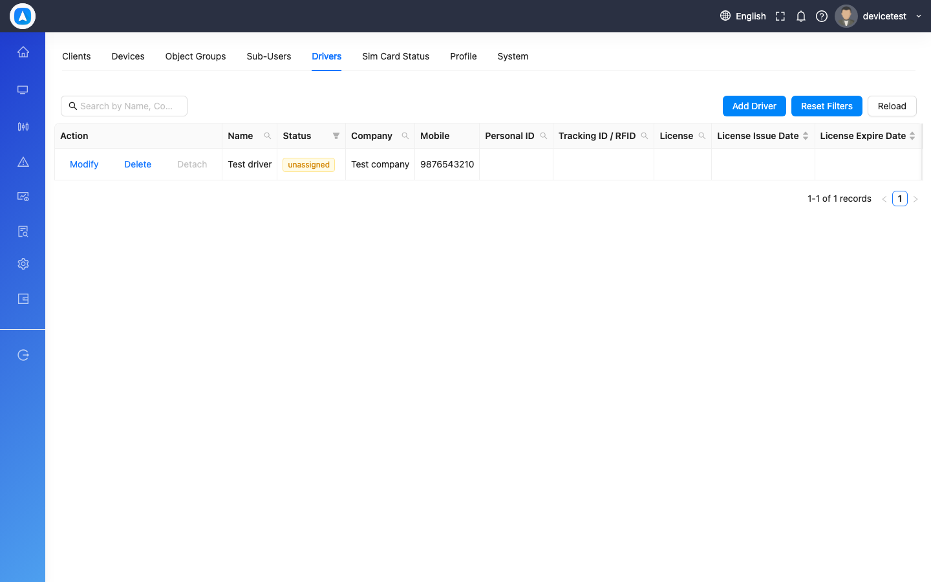This screenshot has height=582, width=931.
Task: Modify the Test driver row
Action: pos(84,164)
